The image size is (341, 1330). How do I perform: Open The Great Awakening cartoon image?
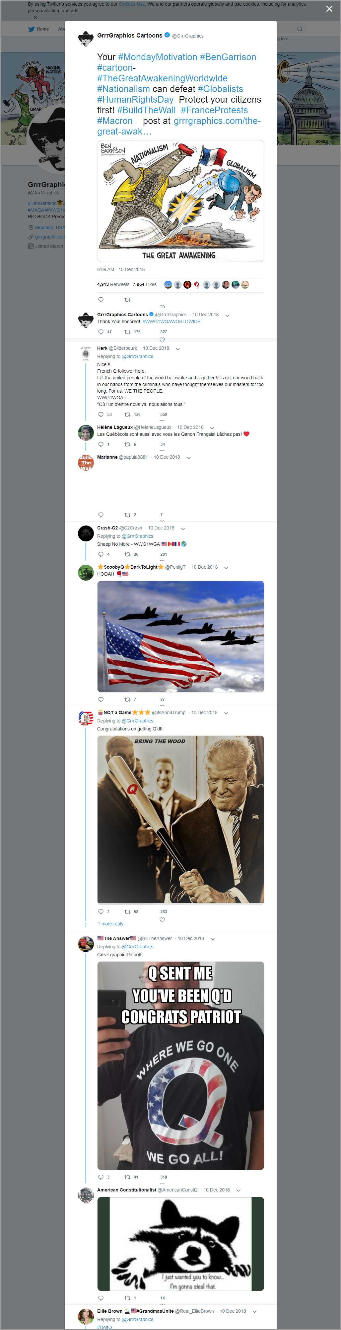click(180, 201)
